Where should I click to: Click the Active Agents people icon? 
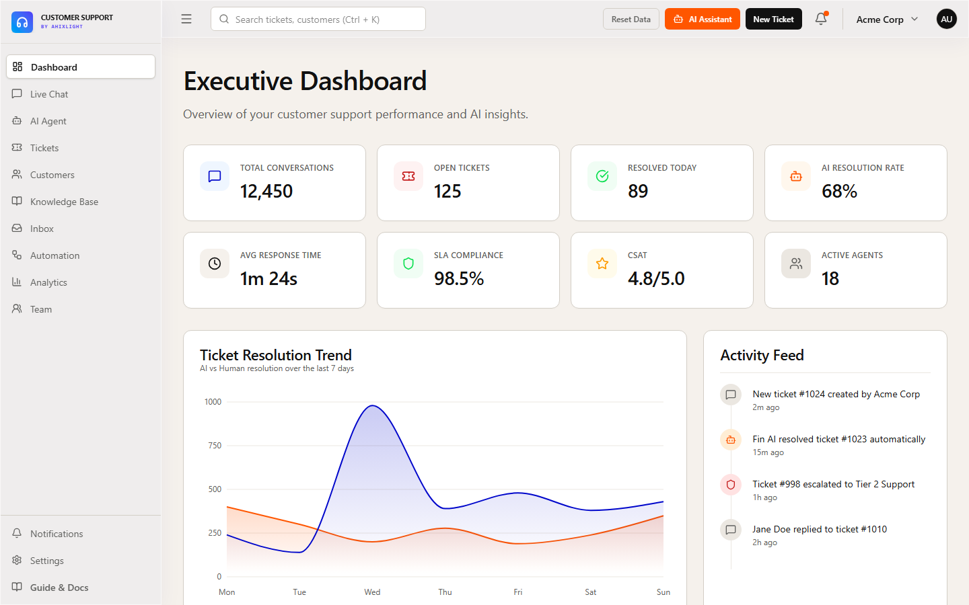pyautogui.click(x=796, y=264)
